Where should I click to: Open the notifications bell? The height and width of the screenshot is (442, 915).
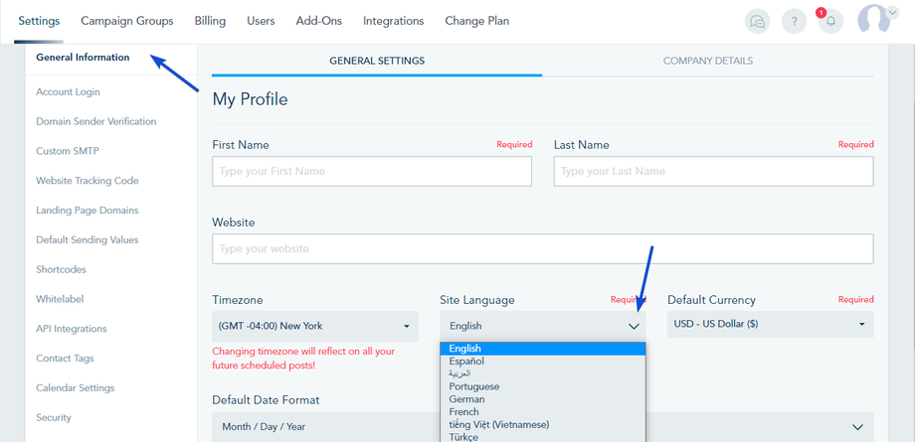[830, 21]
